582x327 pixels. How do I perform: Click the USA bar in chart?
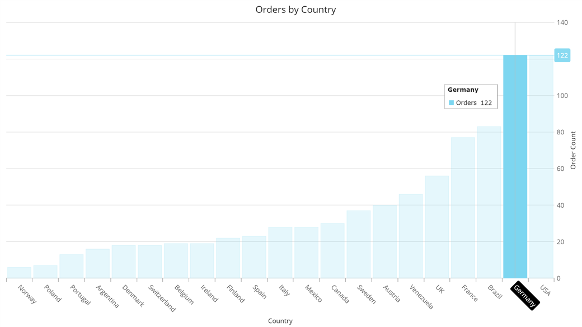(x=541, y=168)
